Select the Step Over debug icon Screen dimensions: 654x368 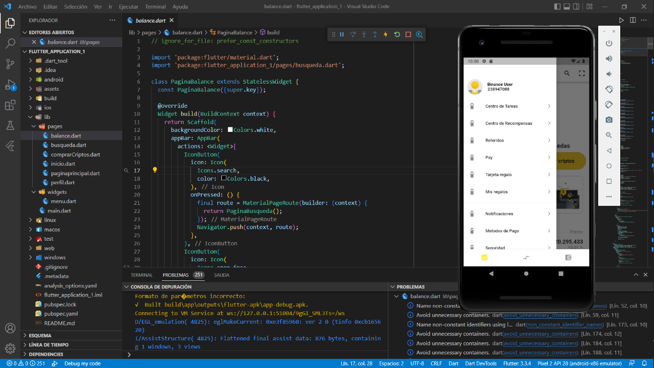click(353, 34)
